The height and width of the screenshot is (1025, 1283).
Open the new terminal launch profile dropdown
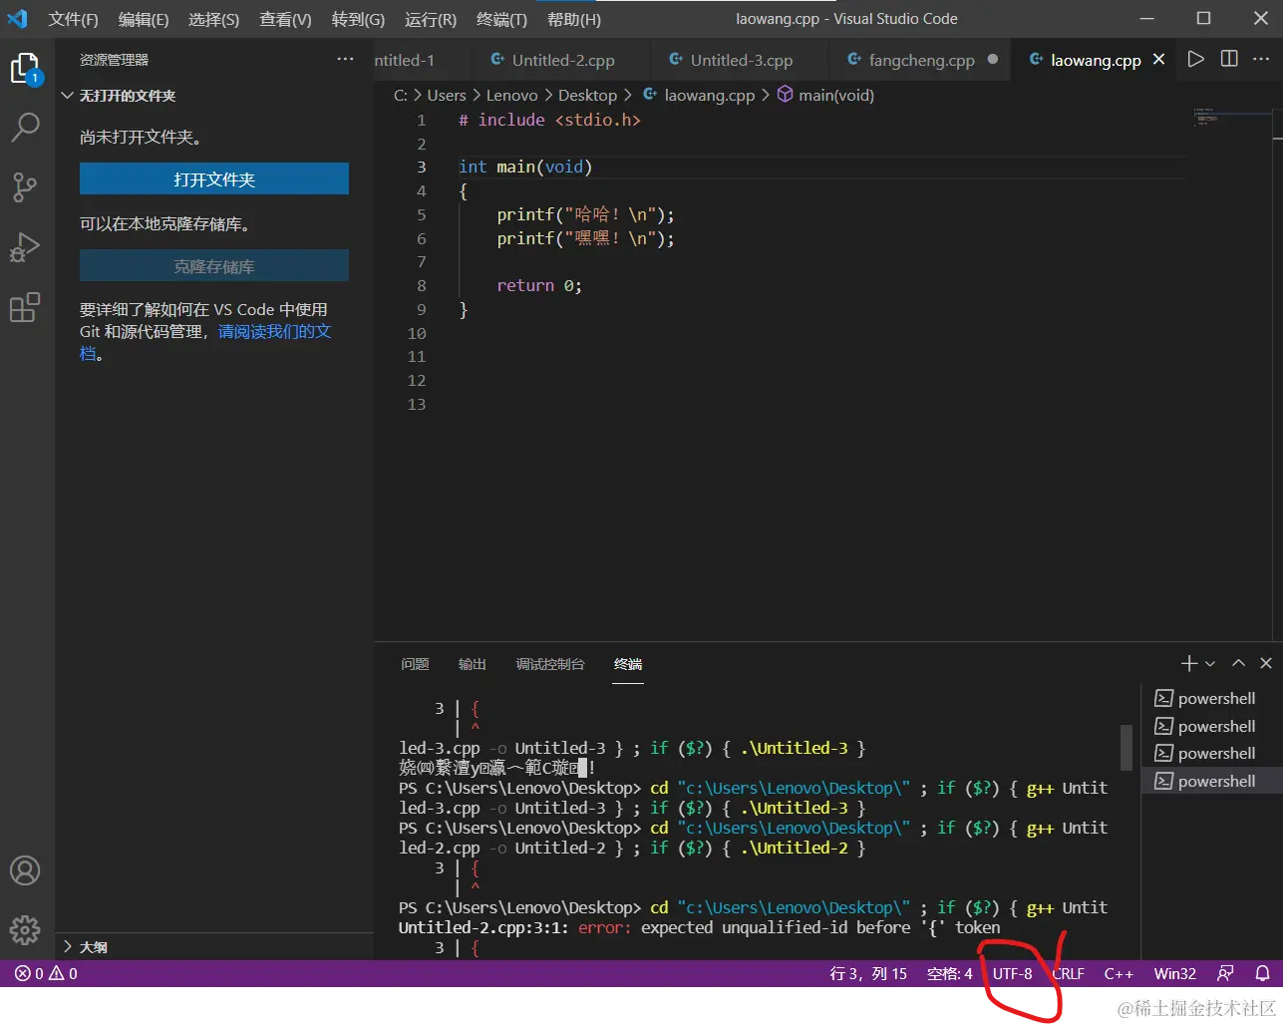[1210, 663]
